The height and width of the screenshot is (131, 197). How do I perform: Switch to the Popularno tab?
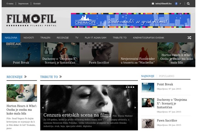(x=166, y=76)
